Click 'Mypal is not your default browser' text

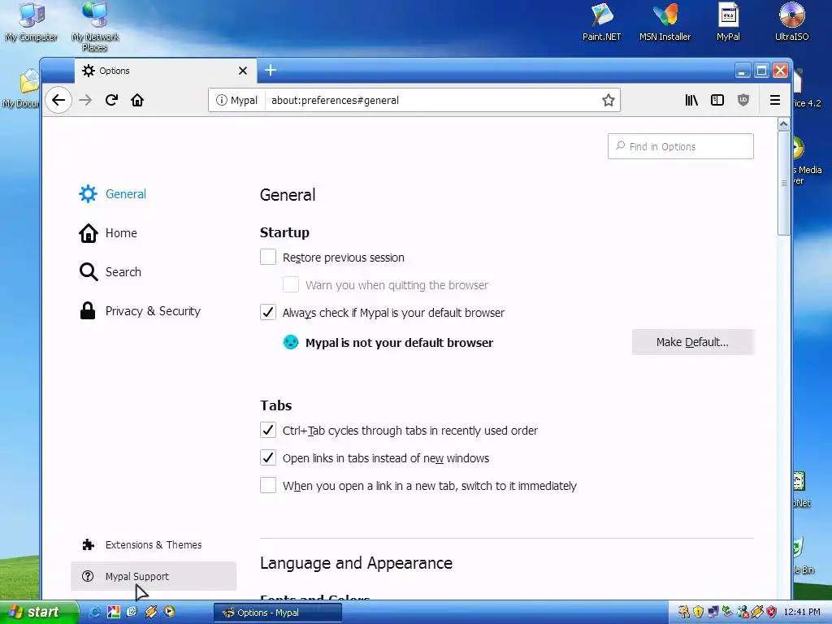[399, 343]
